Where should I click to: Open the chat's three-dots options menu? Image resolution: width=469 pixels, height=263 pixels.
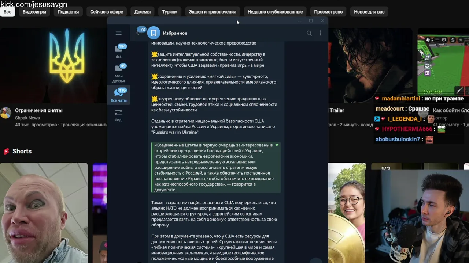(320, 33)
